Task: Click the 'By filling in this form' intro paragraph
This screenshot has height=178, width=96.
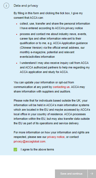Action: tap(48, 16)
